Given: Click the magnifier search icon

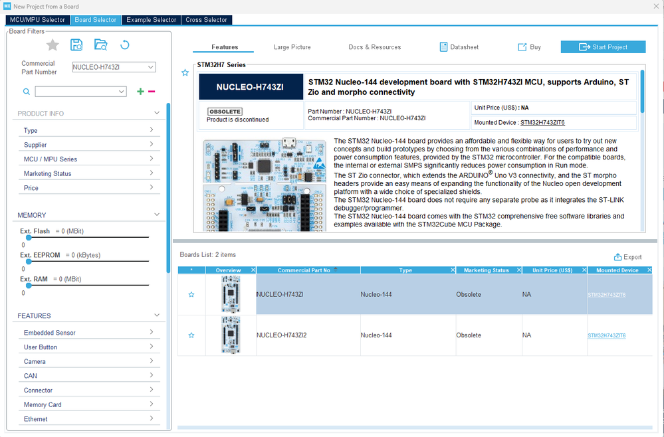Looking at the screenshot, I should click(27, 92).
